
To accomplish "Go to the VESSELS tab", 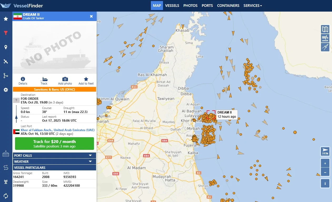I will click(x=172, y=6).
